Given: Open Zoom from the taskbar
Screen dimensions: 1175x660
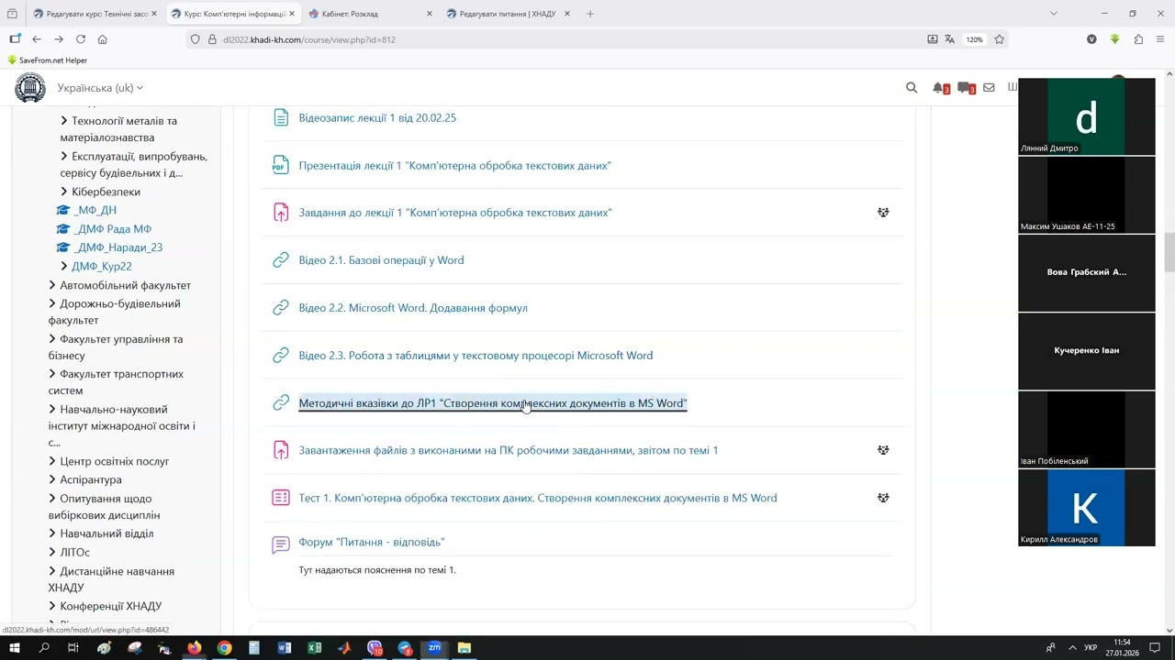Looking at the screenshot, I should tap(434, 648).
